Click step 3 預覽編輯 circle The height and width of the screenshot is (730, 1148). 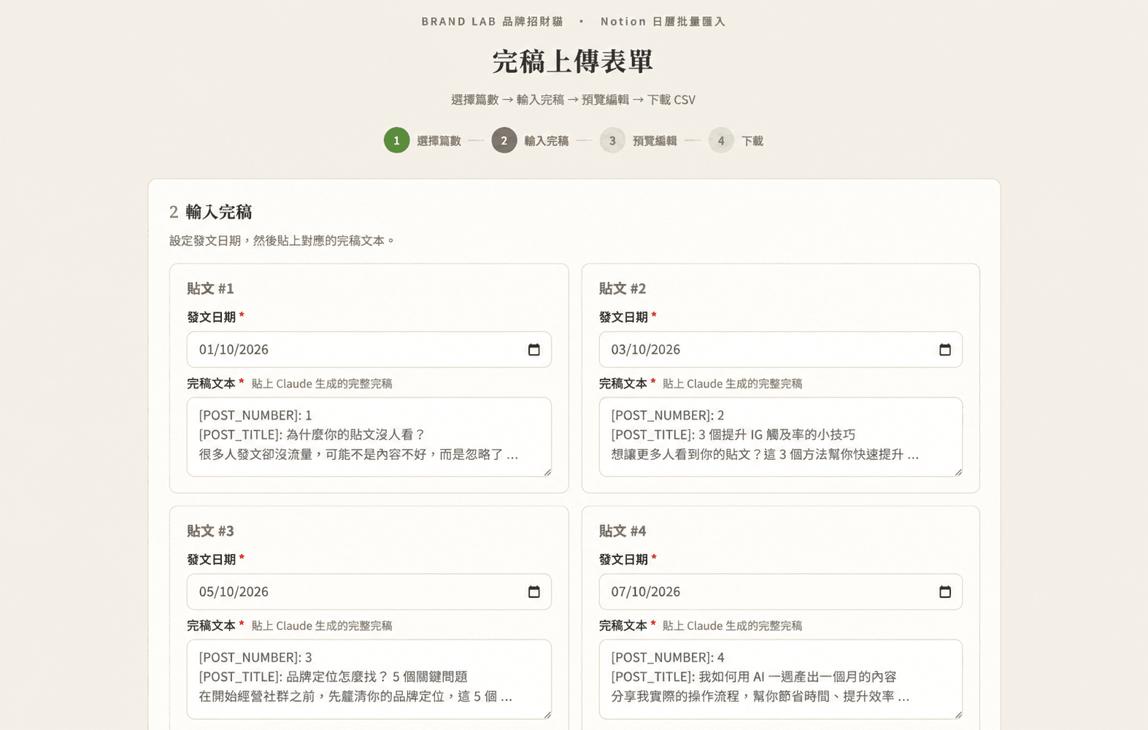point(612,140)
